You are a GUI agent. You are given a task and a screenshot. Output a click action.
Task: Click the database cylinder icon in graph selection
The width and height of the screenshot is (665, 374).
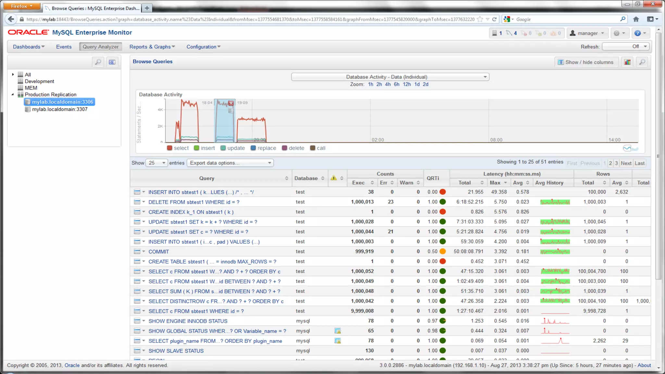click(231, 111)
